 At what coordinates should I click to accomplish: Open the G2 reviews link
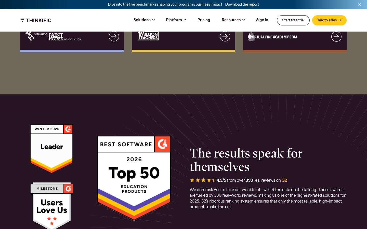[x=284, y=180]
